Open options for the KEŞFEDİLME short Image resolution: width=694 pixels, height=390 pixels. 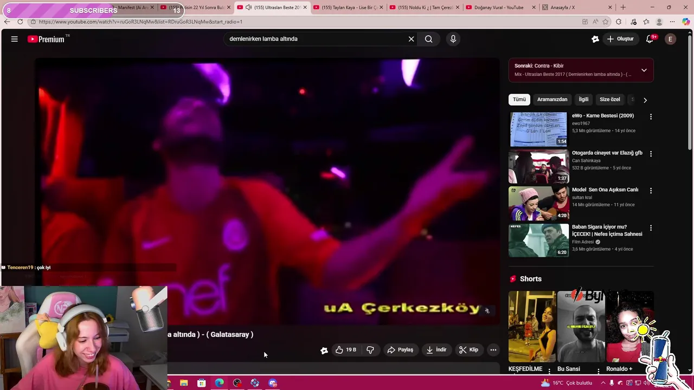point(549,371)
